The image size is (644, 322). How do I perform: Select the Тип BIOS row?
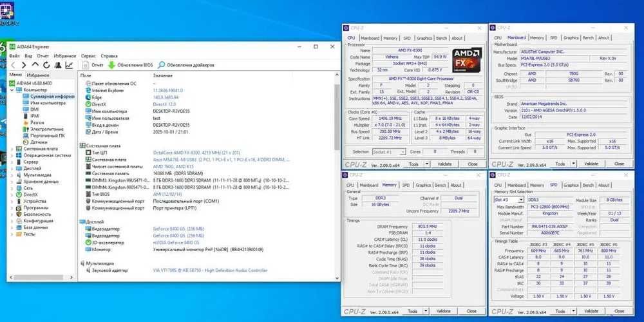pyautogui.click(x=205, y=194)
